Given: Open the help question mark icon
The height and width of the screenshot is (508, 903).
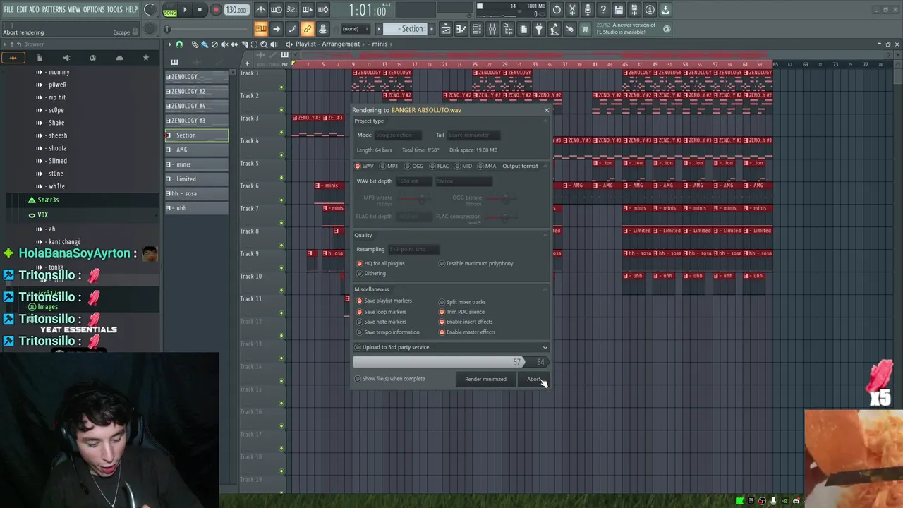Looking at the screenshot, I should click(x=603, y=10).
